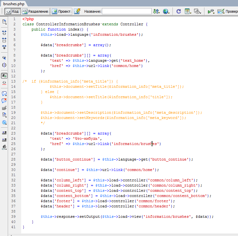Switch to Проект (Design) view
238x236 pixels.
click(x=61, y=11)
